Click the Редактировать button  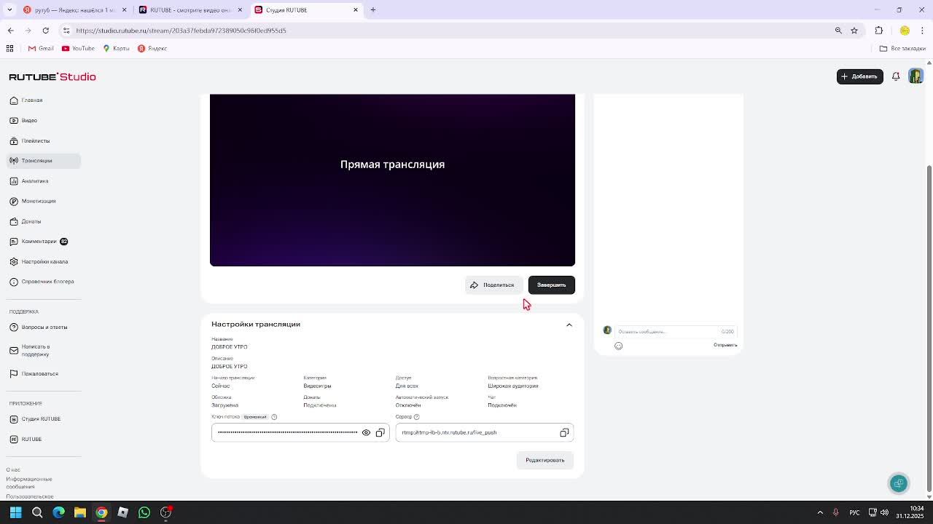pos(545,460)
